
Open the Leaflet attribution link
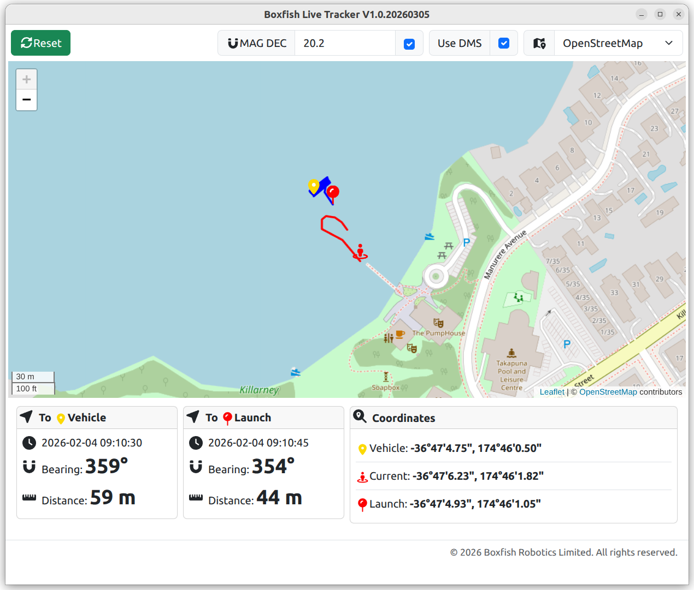pyautogui.click(x=552, y=392)
